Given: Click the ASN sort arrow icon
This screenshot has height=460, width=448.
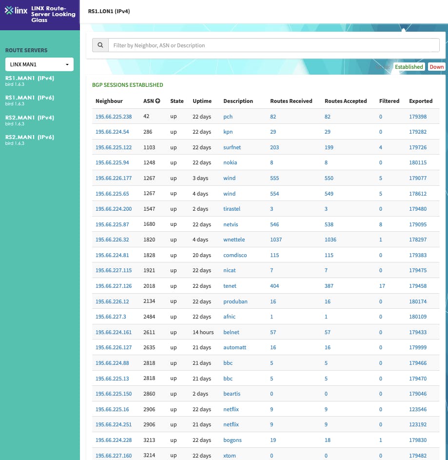Looking at the screenshot, I should coord(158,101).
